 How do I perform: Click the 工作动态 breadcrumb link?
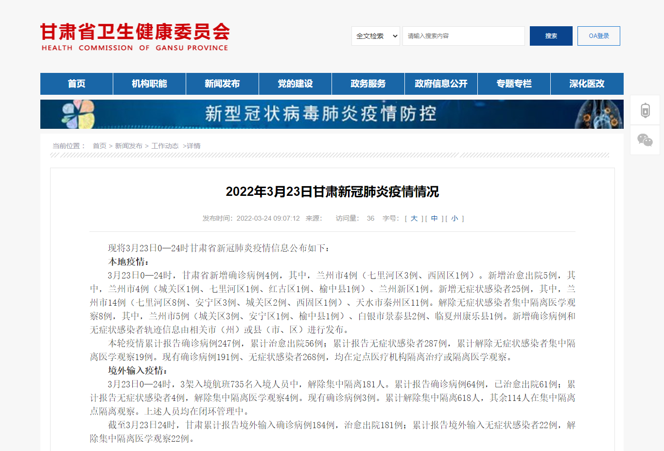click(165, 146)
